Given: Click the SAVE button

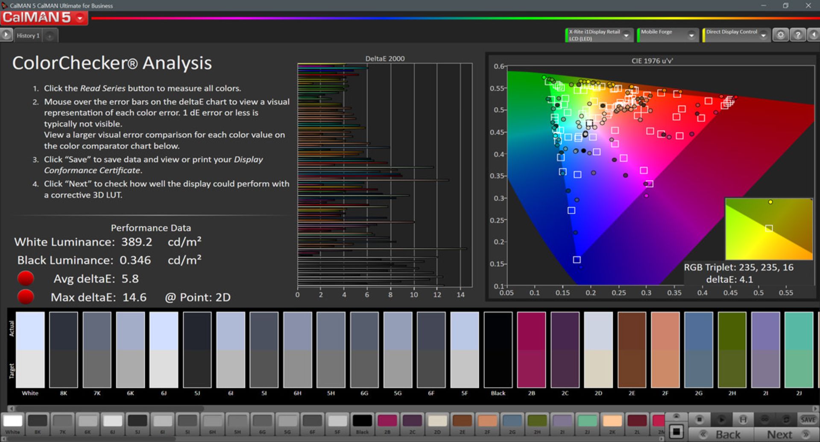Looking at the screenshot, I should 808,419.
